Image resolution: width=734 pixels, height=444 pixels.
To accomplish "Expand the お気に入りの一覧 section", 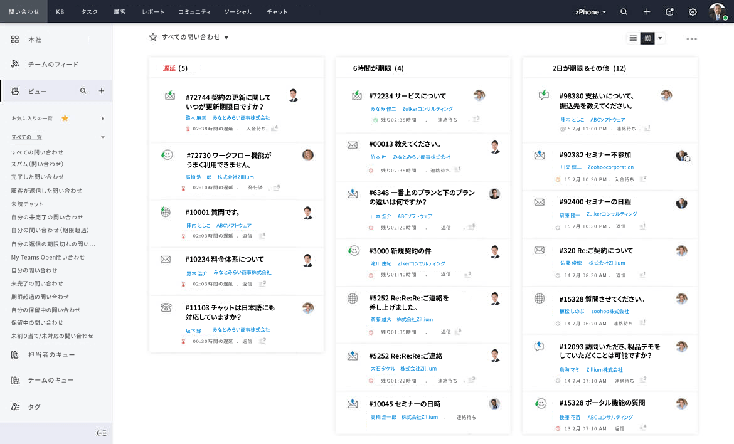I will [102, 119].
